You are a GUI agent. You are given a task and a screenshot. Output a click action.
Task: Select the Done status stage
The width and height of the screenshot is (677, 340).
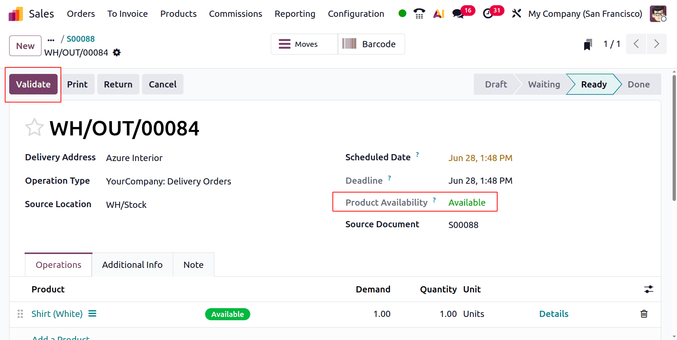tap(638, 84)
